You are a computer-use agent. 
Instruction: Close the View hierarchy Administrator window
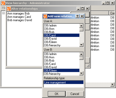click(112, 3)
